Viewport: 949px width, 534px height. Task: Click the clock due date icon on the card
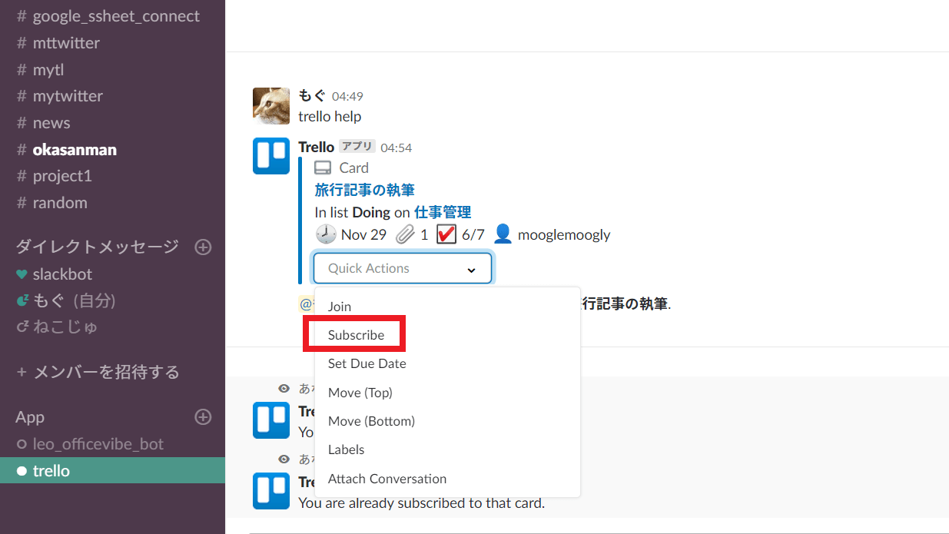pos(326,234)
